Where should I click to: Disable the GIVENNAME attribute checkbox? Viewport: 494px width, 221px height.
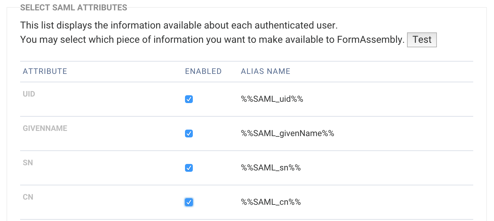189,134
